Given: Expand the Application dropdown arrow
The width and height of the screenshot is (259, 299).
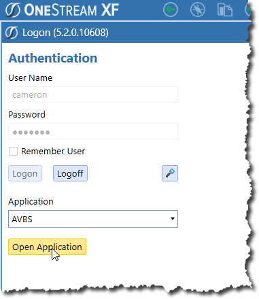Looking at the screenshot, I should point(173,219).
